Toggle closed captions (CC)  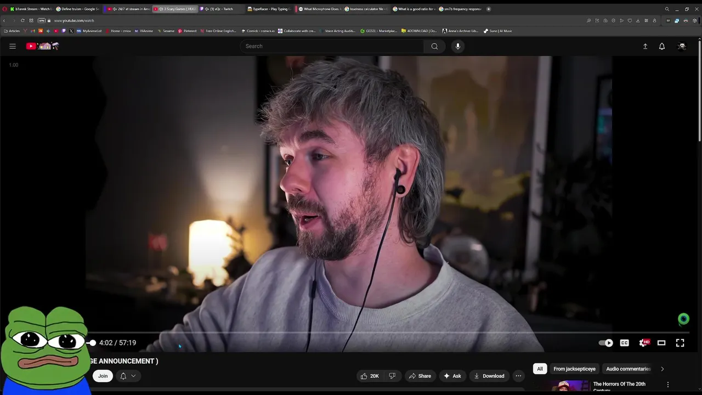[x=624, y=343]
